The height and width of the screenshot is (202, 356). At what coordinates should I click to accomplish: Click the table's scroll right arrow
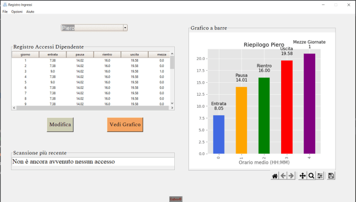click(172, 108)
